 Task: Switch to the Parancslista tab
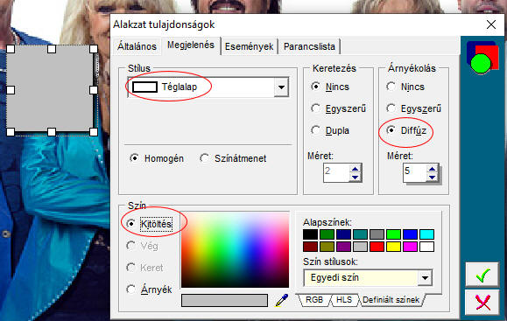click(309, 46)
